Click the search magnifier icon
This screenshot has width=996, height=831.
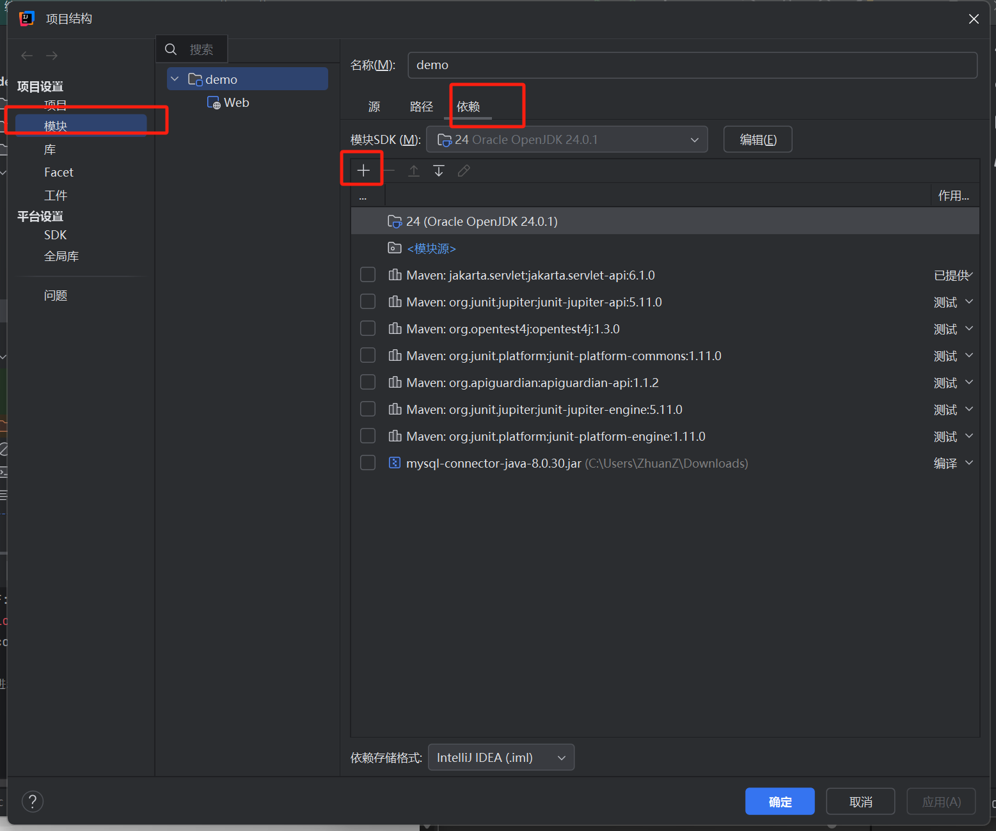click(171, 49)
